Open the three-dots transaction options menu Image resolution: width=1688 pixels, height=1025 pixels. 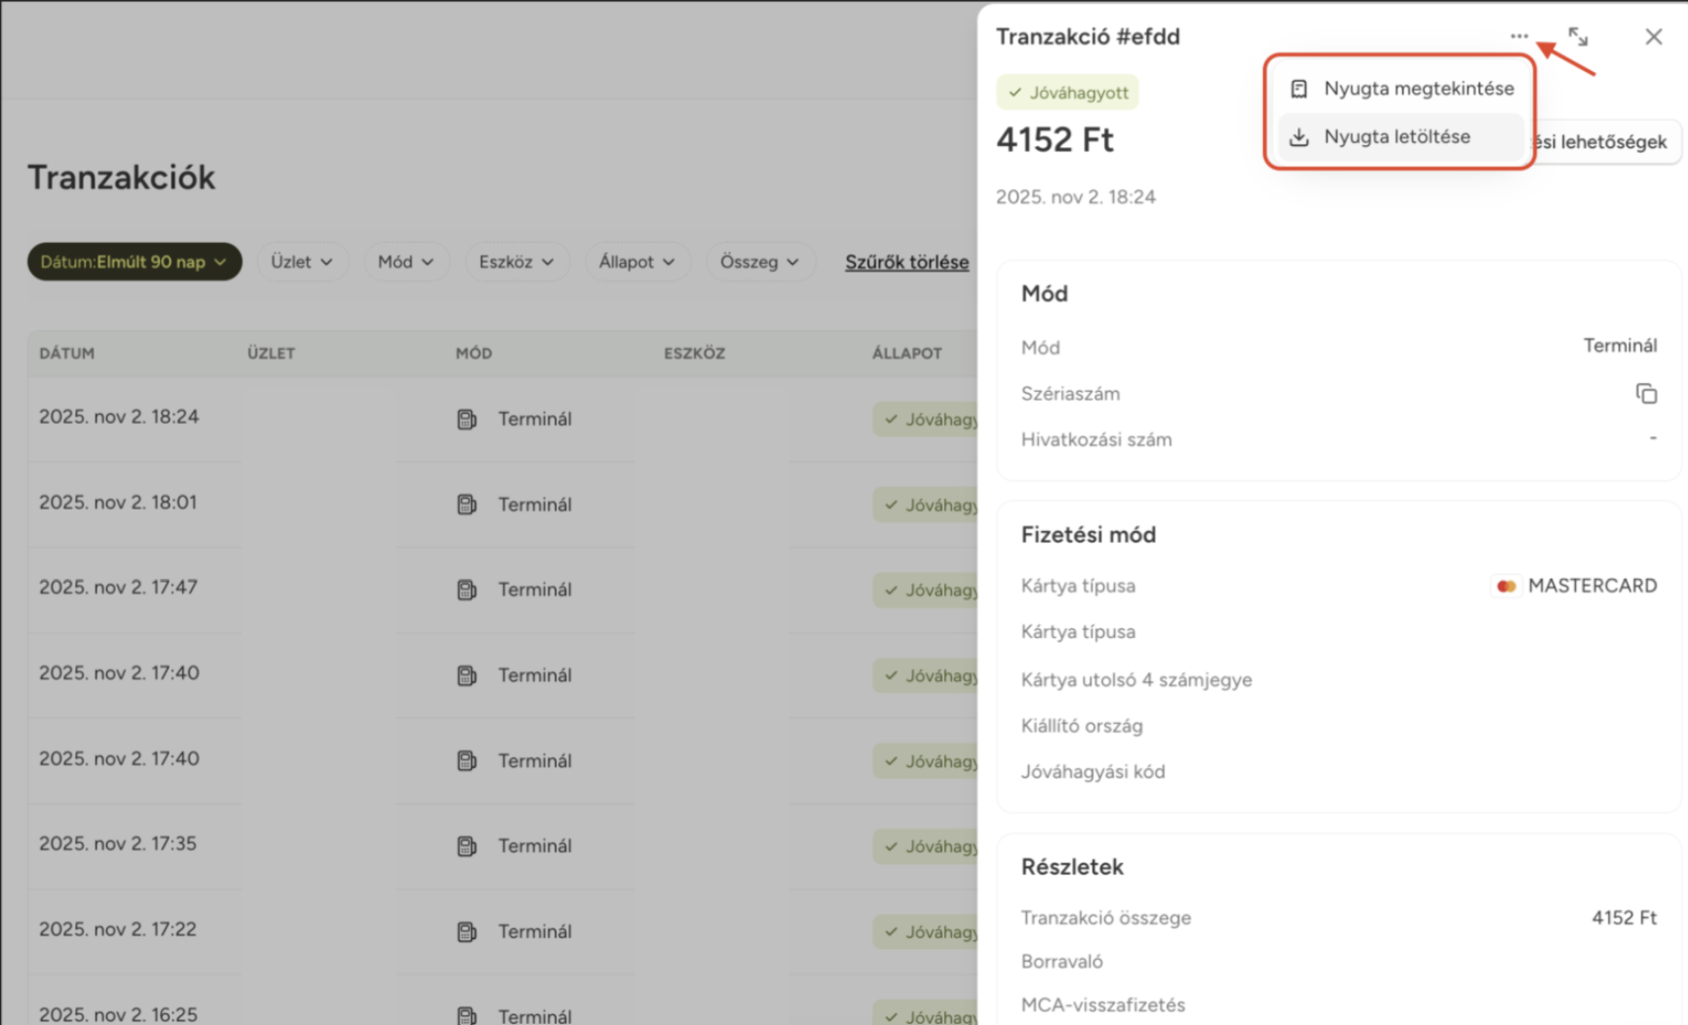pos(1518,37)
